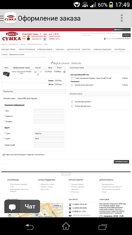Click Главная breadcrumb link
Image resolution: width=132 pixels, height=235 pixels.
(x=4, y=55)
